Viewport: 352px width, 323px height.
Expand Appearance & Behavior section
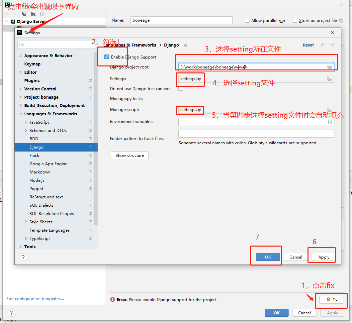[x=21, y=55]
